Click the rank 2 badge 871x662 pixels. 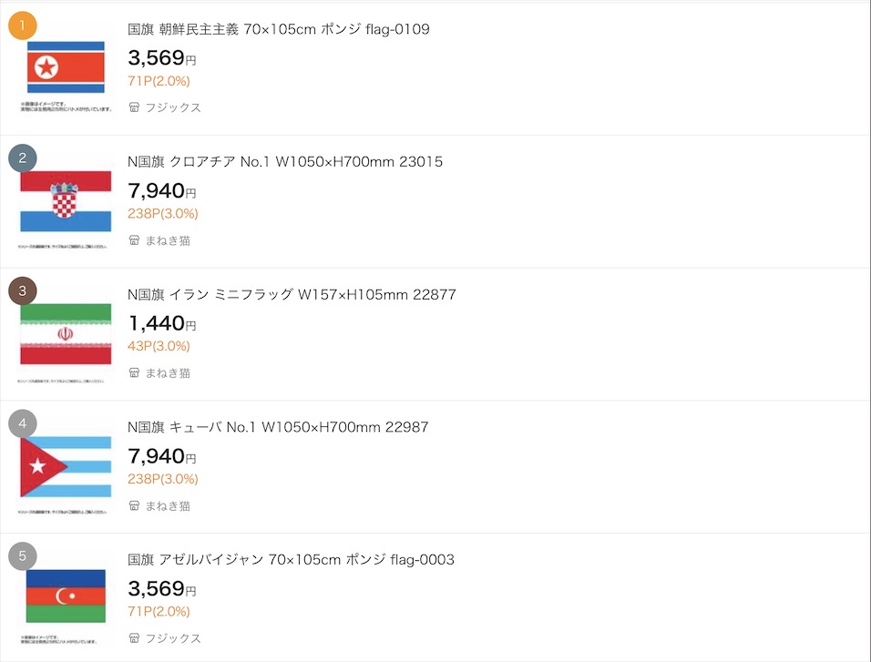coord(22,158)
